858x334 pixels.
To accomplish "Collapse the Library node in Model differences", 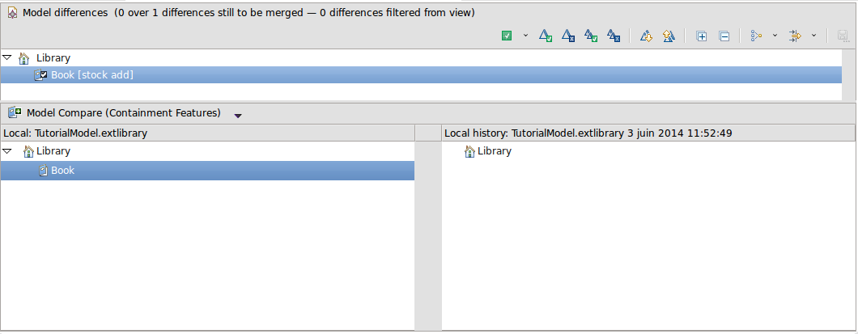I will [7, 58].
